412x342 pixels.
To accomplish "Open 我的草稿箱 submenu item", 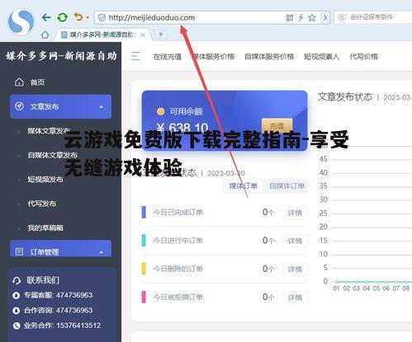I will (45, 227).
